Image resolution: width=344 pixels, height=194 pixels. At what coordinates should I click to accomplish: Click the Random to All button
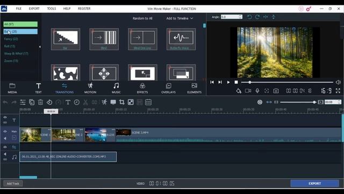point(142,18)
